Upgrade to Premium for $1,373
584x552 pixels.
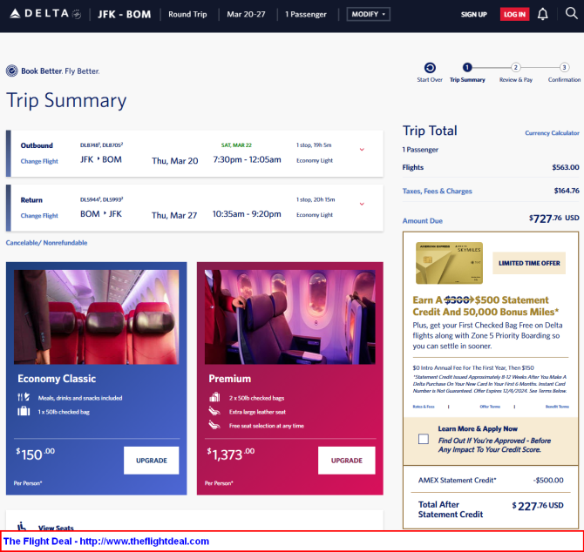pos(346,460)
